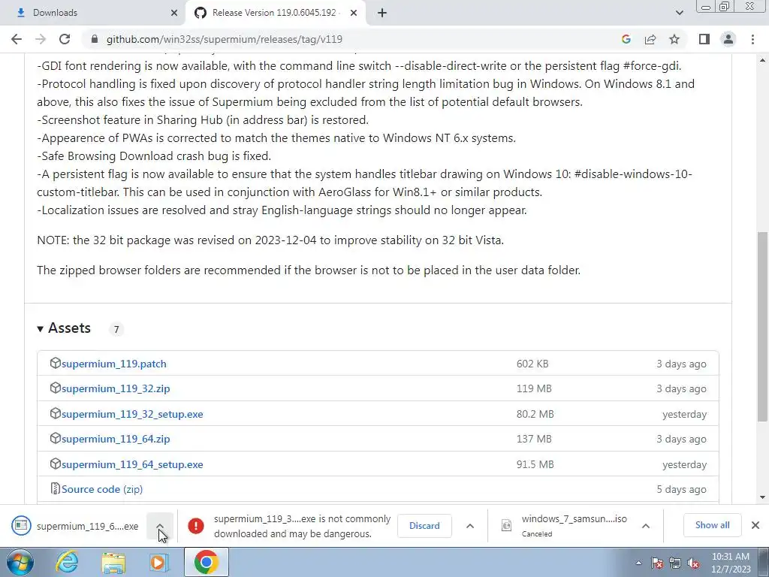Click the 91.5 MB file size

click(535, 464)
